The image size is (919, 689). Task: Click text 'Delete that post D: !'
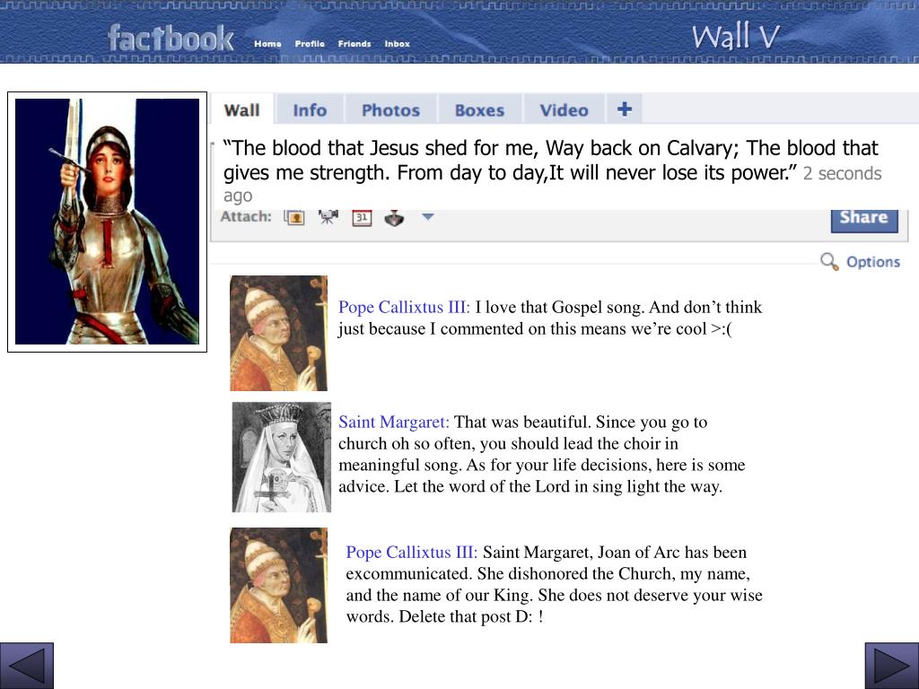[471, 616]
